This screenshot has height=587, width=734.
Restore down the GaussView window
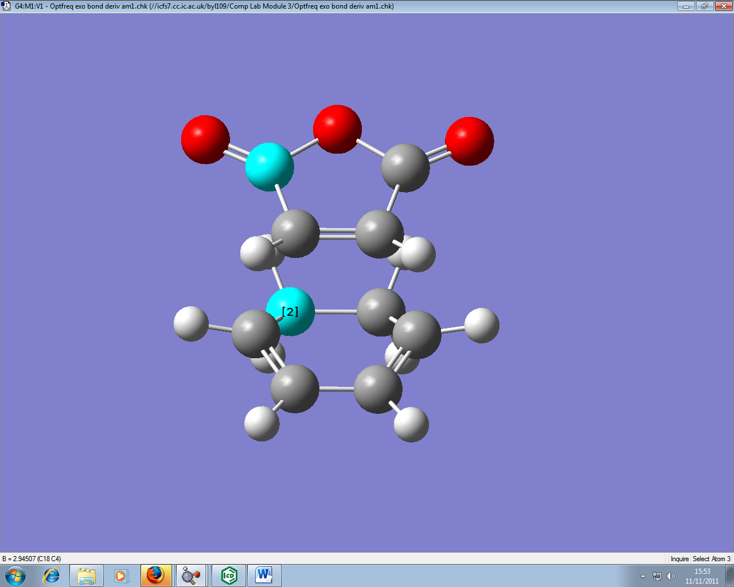pyautogui.click(x=704, y=6)
